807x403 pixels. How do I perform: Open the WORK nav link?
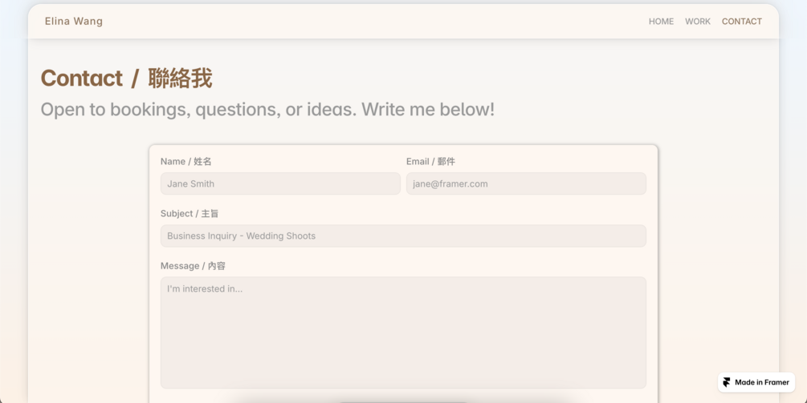pyautogui.click(x=697, y=22)
